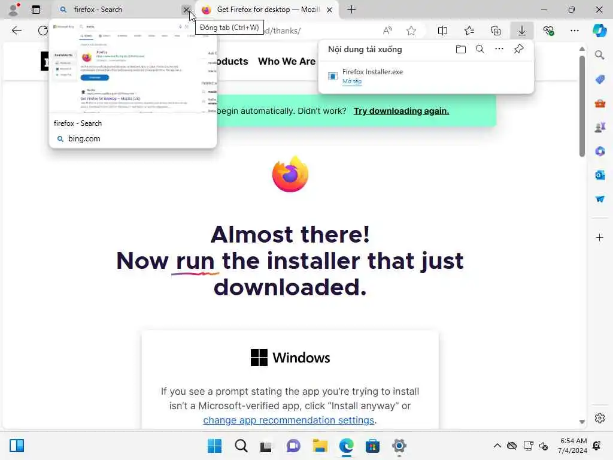The width and height of the screenshot is (613, 460).
Task: Toggle split screen icon
Action: point(442,31)
